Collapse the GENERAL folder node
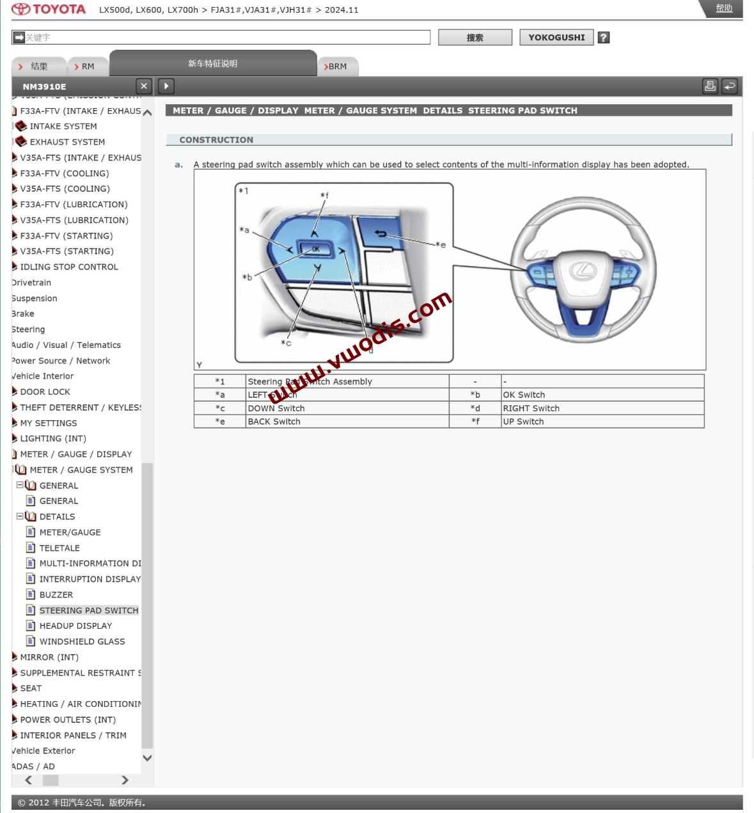 [x=20, y=485]
